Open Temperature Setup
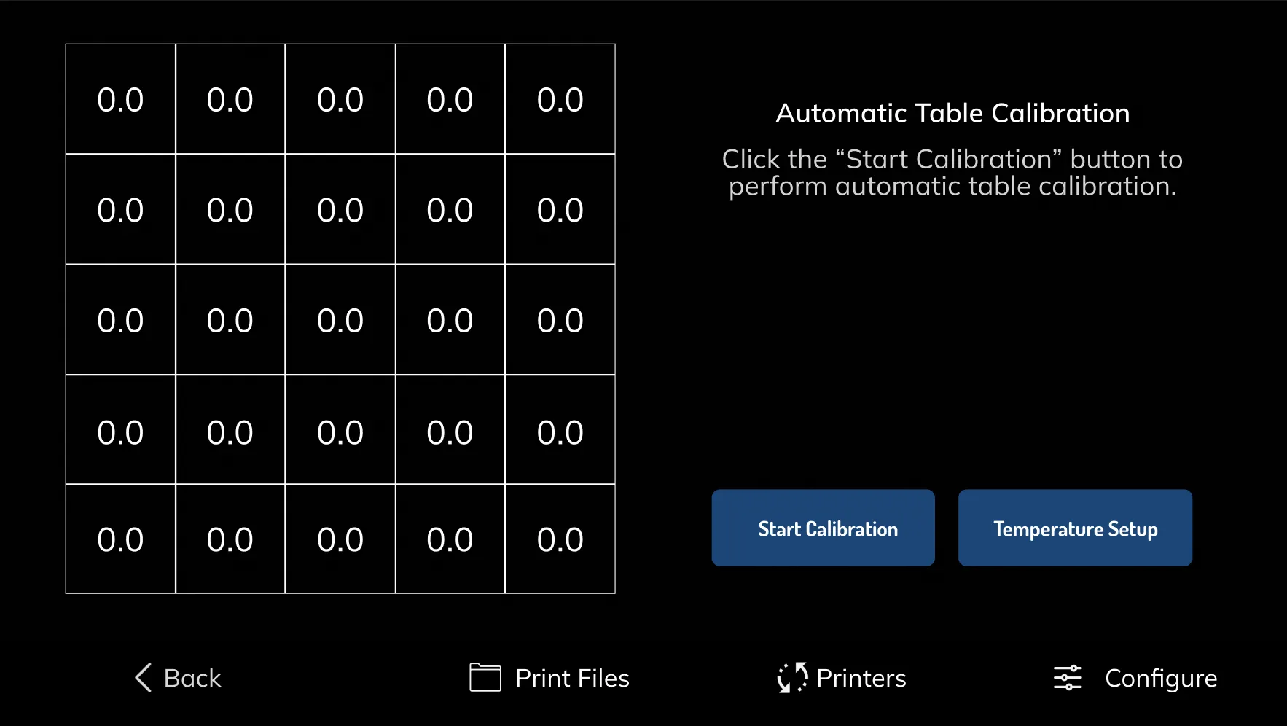The width and height of the screenshot is (1287, 726). [x=1075, y=528]
